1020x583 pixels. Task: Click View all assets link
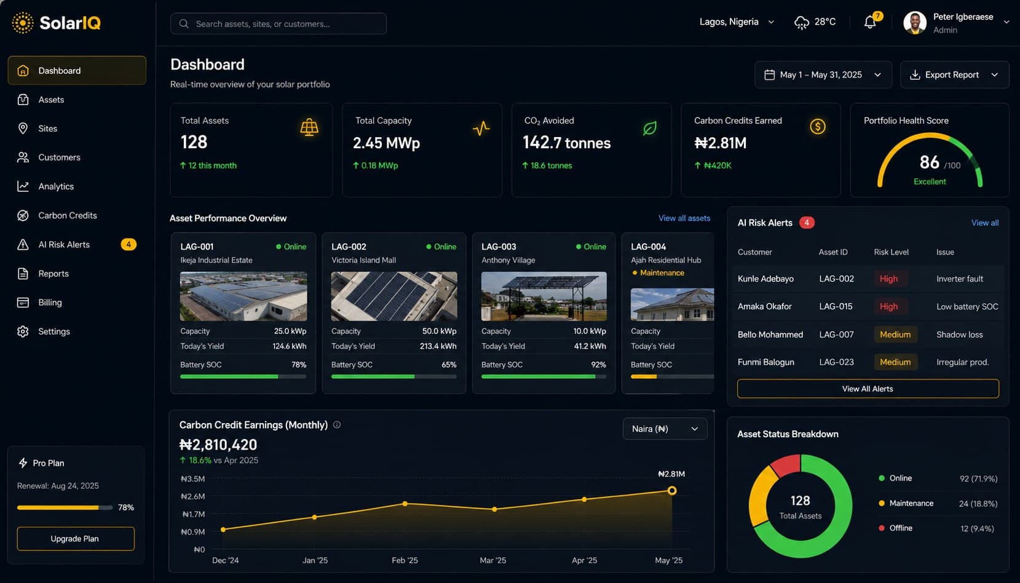pyautogui.click(x=684, y=218)
